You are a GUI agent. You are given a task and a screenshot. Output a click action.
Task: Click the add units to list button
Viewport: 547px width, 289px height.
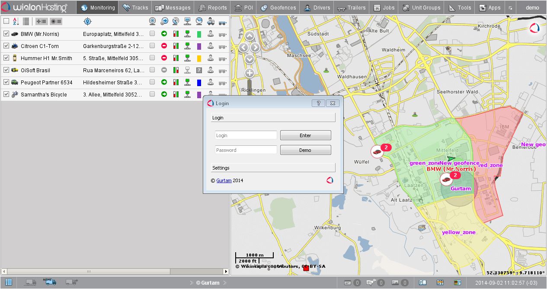(42, 21)
